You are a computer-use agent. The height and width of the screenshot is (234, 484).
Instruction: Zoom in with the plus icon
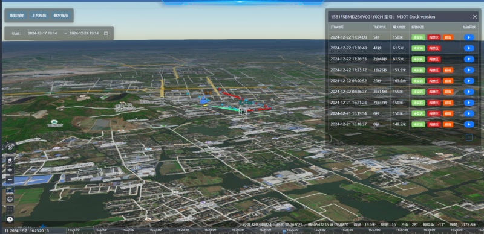click(10, 170)
